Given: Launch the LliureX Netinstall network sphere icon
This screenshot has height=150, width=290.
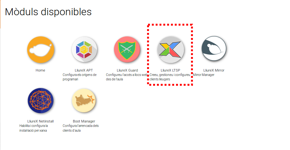Looking at the screenshot, I should pyautogui.click(x=40, y=101).
